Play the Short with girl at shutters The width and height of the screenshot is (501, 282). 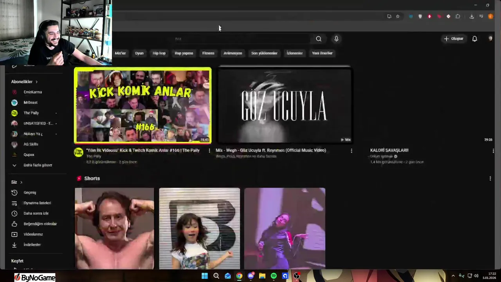coord(200,228)
